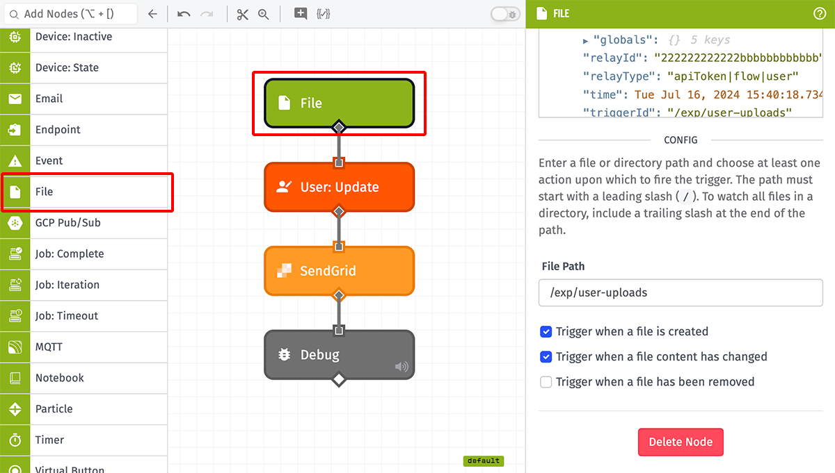This screenshot has width=835, height=473.
Task: Click the Timer trigger stopwatch icon
Action: coord(15,440)
